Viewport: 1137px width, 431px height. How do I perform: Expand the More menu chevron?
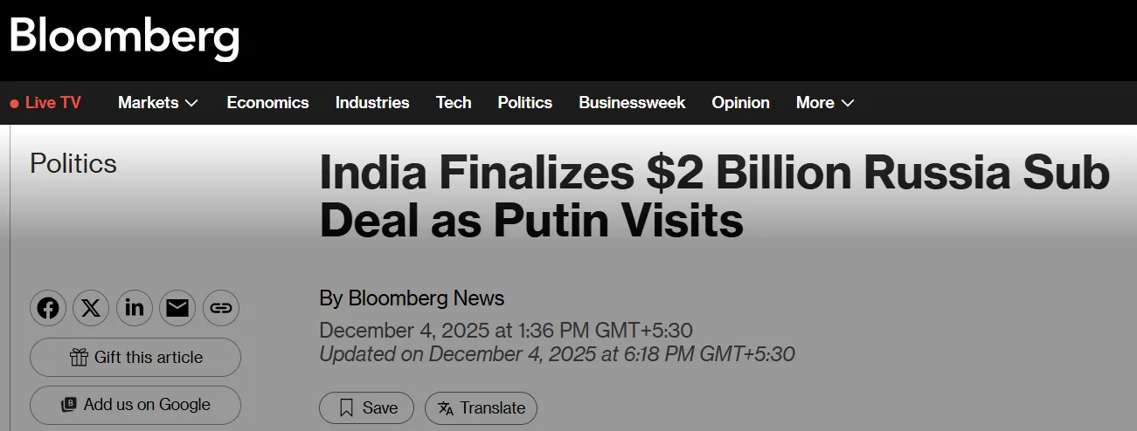point(847,103)
